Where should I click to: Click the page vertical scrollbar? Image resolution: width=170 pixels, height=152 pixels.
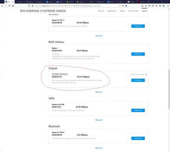pyautogui.click(x=169, y=89)
